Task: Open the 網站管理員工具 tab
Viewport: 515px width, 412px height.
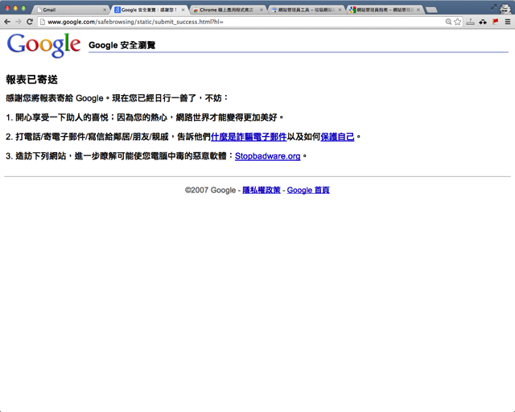Action: pos(307,10)
